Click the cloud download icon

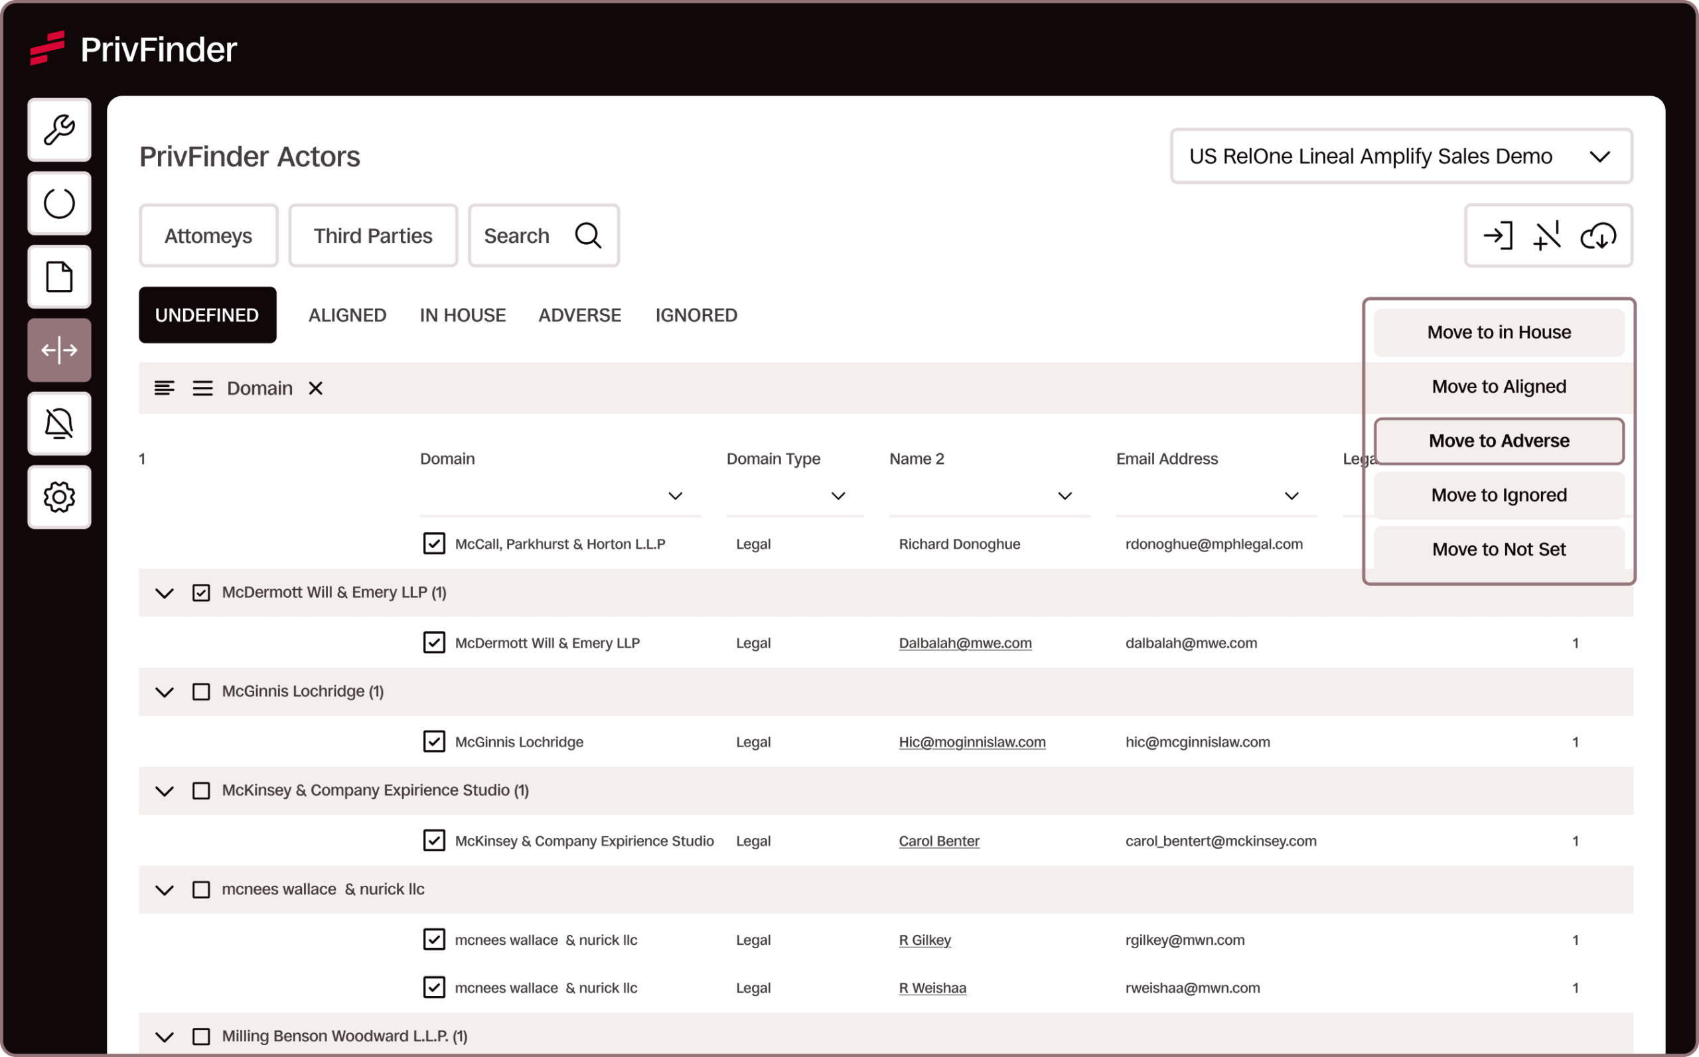coord(1597,236)
